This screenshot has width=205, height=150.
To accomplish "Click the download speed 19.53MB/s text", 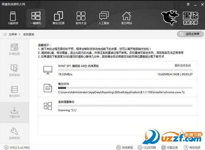I will tap(65, 74).
